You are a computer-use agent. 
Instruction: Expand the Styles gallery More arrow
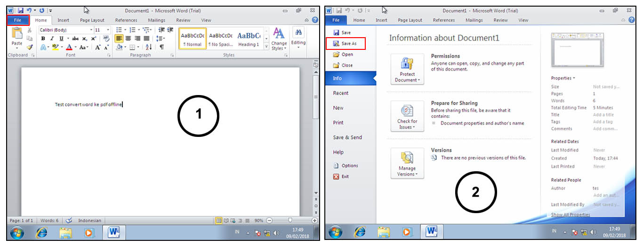click(266, 47)
